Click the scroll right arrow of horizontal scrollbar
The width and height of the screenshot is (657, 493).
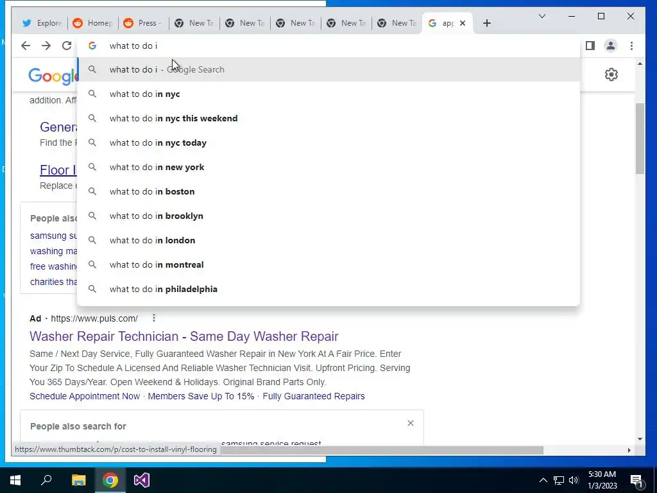(x=629, y=450)
